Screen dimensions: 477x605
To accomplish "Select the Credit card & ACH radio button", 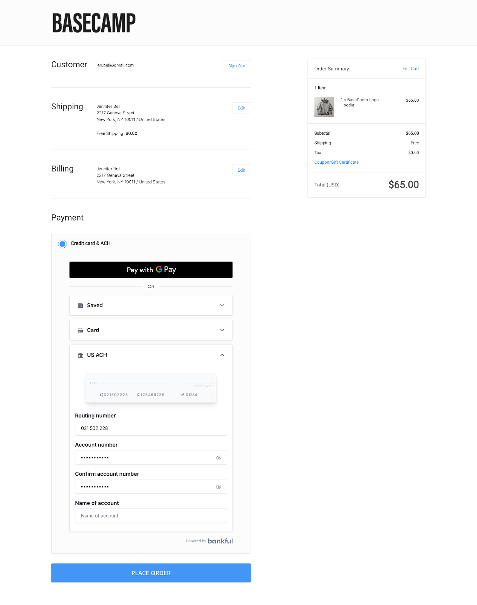I will (x=62, y=244).
